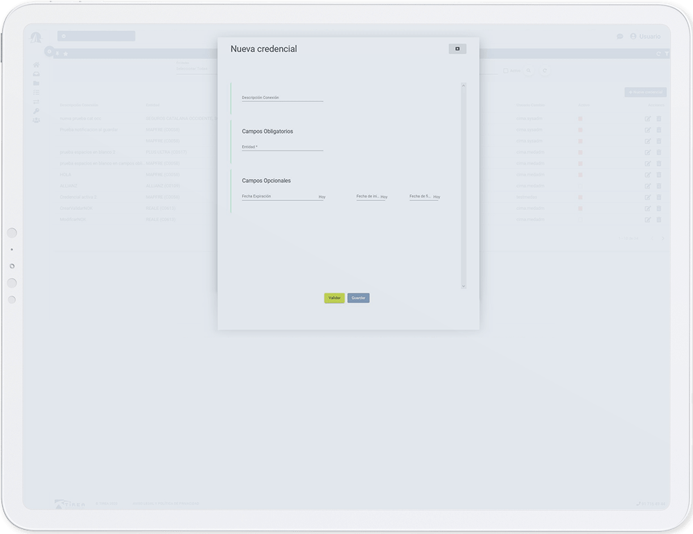Open the Entidad required field
The width and height of the screenshot is (693, 534).
(x=282, y=147)
